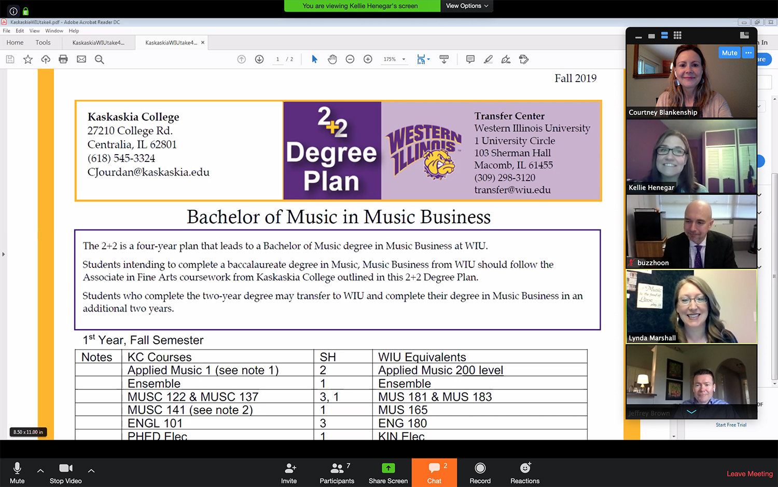This screenshot has height=487, width=778.
Task: Select the Highlight text pen tool
Action: (488, 59)
